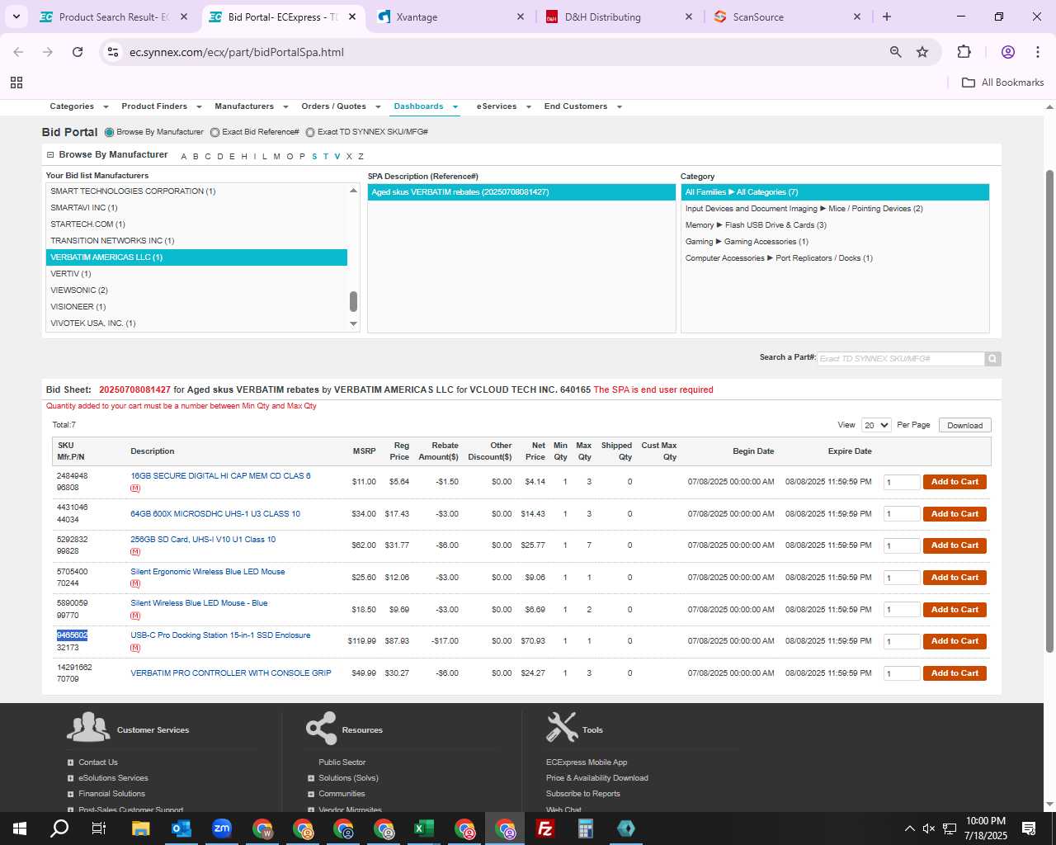This screenshot has height=845, width=1056.
Task: Click the page vertical scrollbar thumb
Action: 1049,411
